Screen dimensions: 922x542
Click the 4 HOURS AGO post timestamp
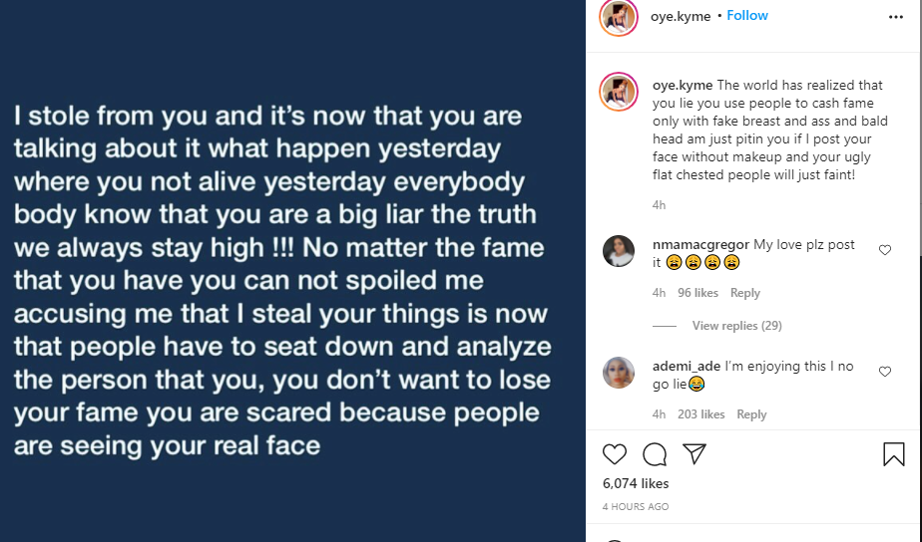click(x=636, y=507)
